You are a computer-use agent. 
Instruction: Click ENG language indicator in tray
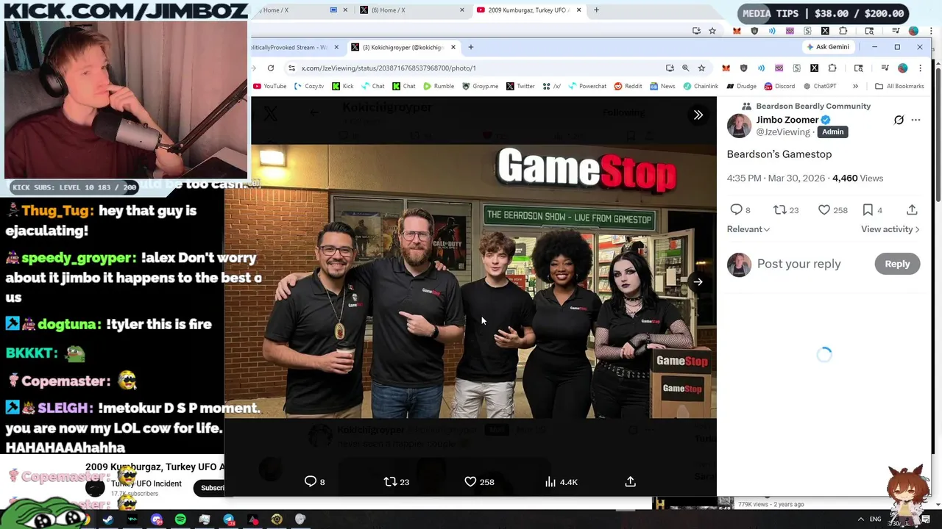pos(875,519)
